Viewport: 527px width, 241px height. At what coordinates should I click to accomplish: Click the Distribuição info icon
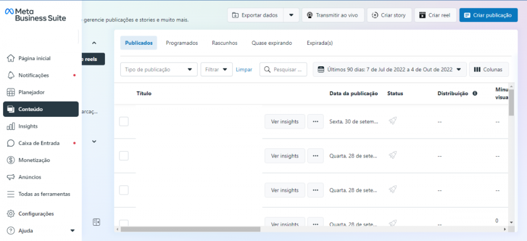(x=475, y=94)
